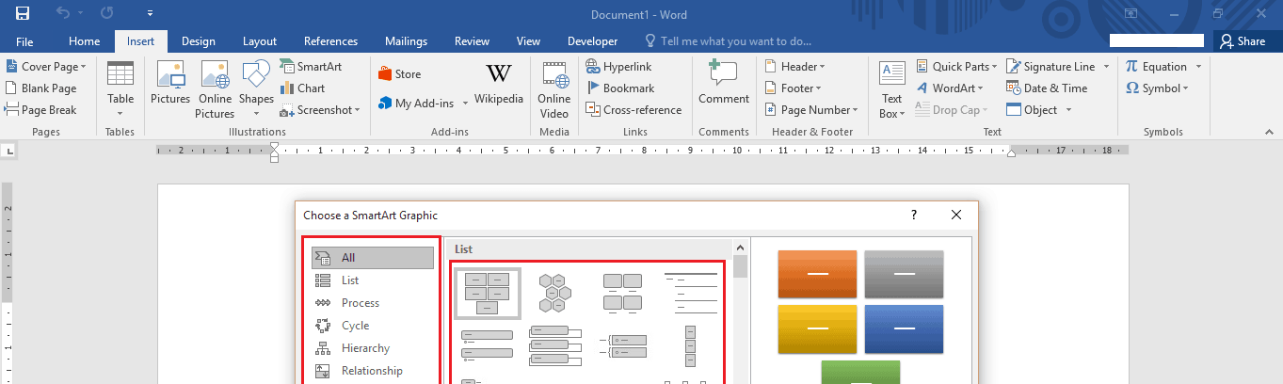Click the Share button

pyautogui.click(x=1242, y=41)
